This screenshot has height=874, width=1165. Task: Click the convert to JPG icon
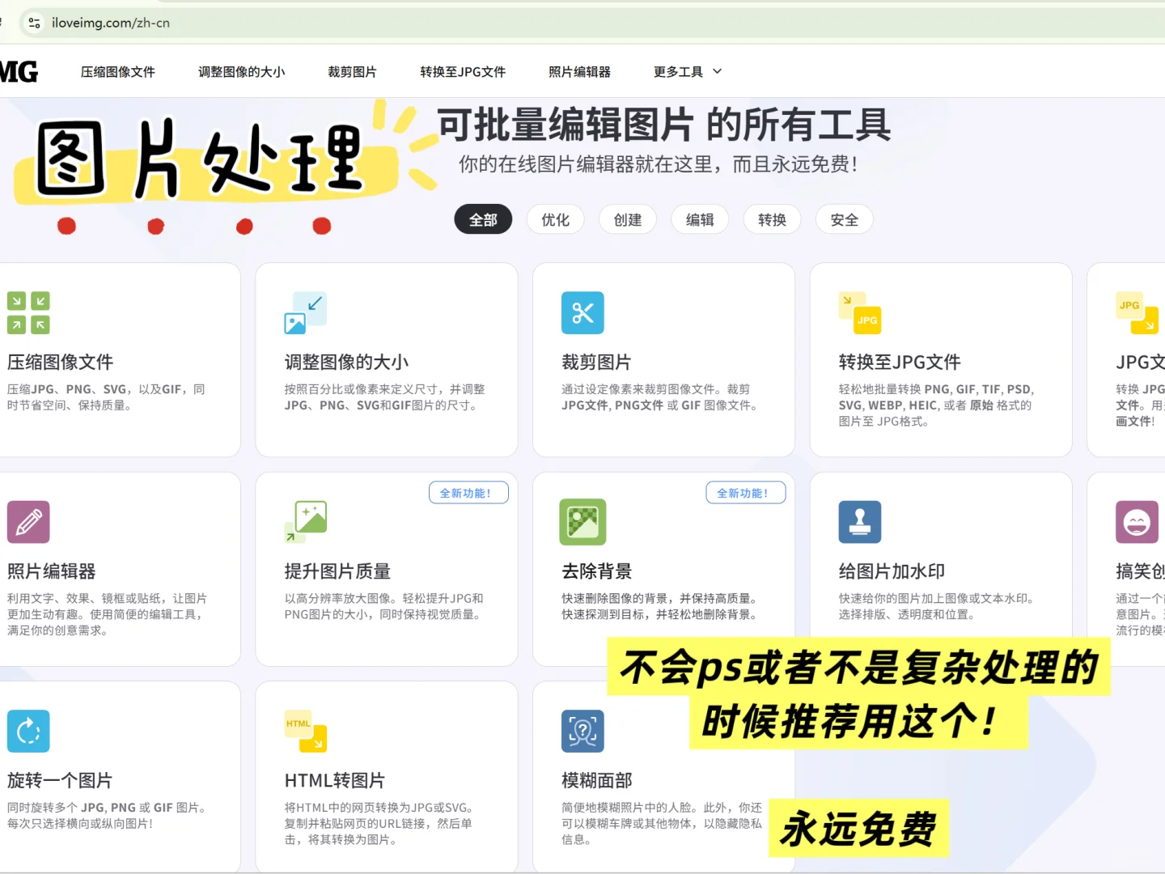click(x=860, y=313)
